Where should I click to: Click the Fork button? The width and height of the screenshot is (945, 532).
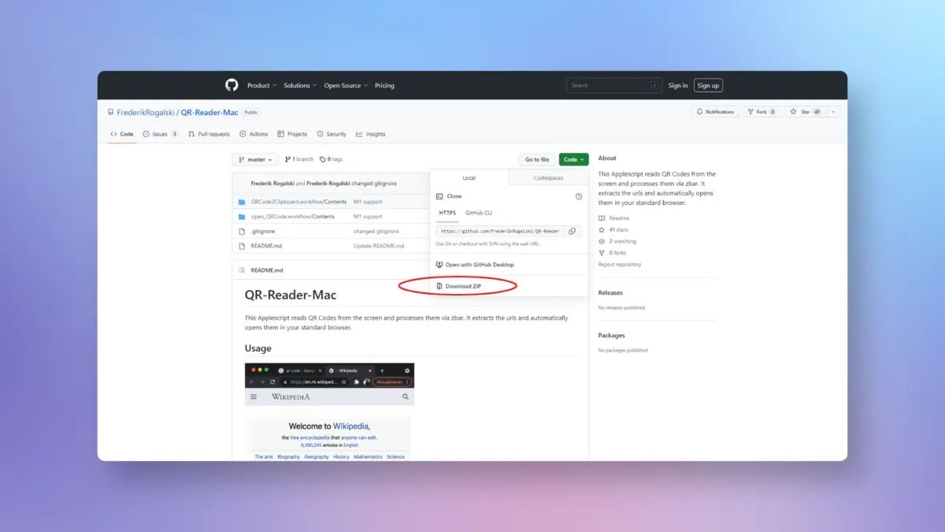(x=762, y=112)
